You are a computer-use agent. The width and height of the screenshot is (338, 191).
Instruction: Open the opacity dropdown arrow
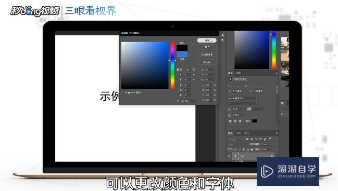click(x=270, y=144)
